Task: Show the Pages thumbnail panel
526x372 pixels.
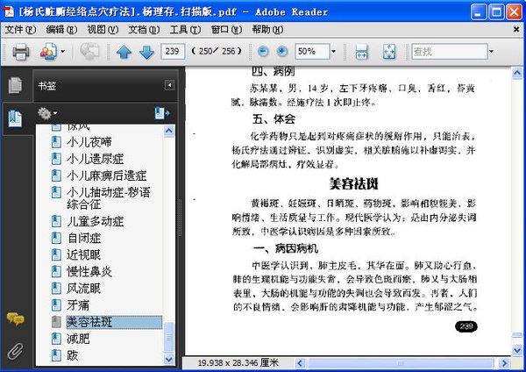Action: point(15,84)
